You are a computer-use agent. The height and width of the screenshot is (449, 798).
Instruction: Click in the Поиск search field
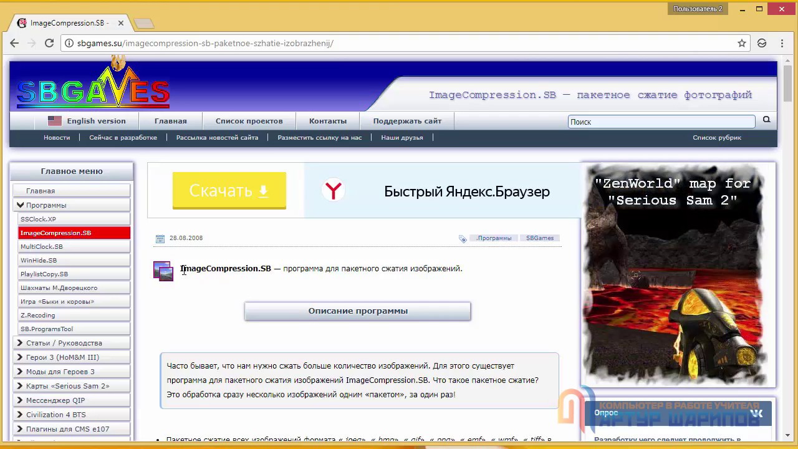point(661,122)
